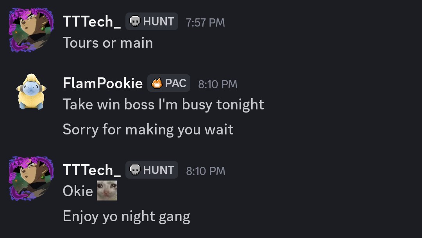Click the FlamPookie username
Screen dimensions: 422x238
[102, 83]
